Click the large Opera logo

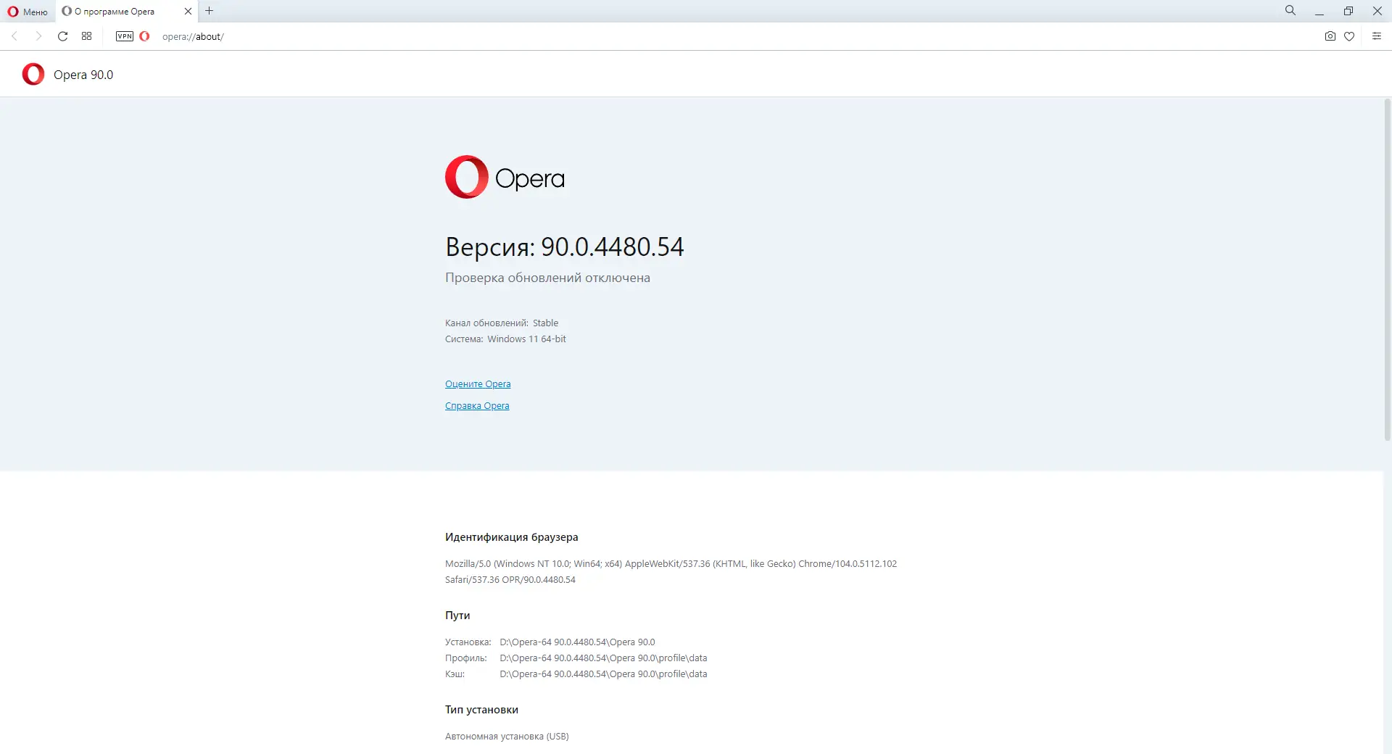point(505,177)
